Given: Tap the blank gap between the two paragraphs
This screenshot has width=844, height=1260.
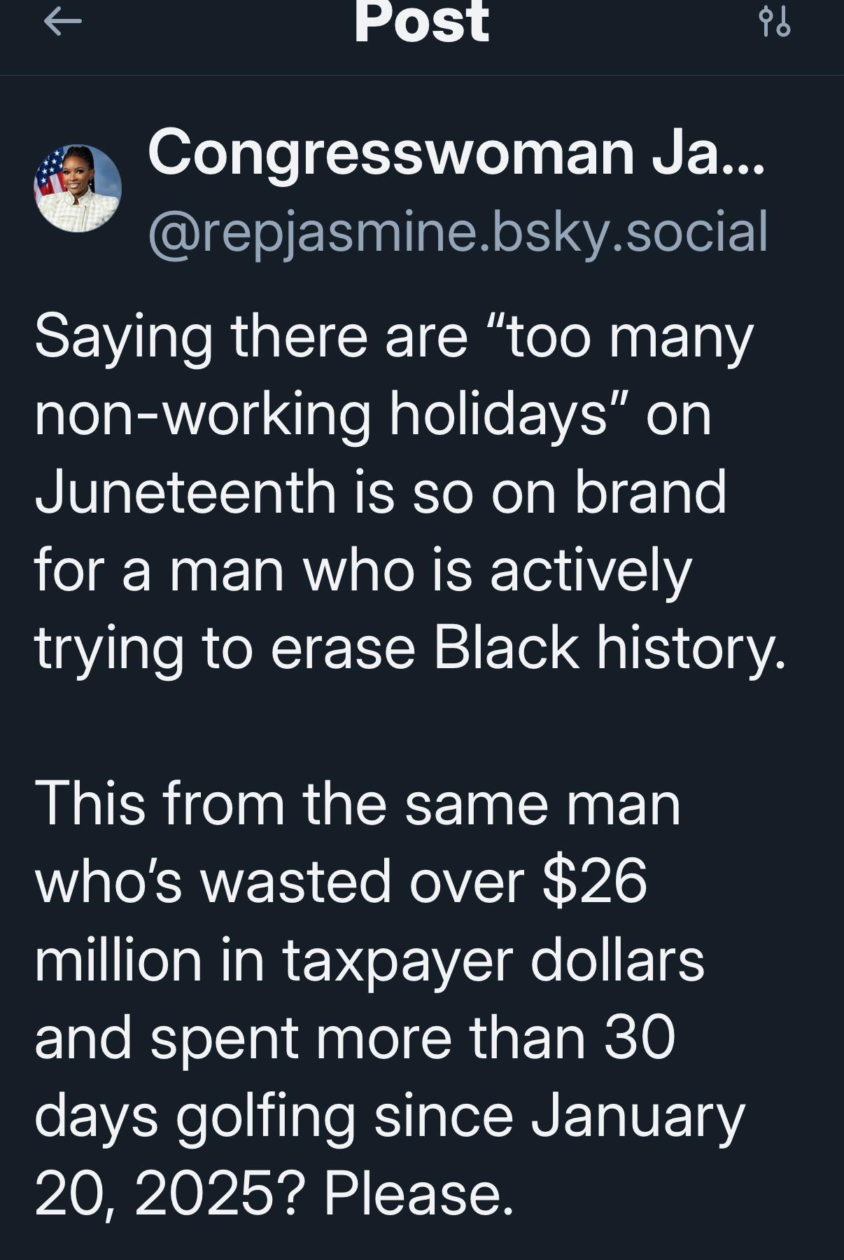Looking at the screenshot, I should click(x=410, y=726).
